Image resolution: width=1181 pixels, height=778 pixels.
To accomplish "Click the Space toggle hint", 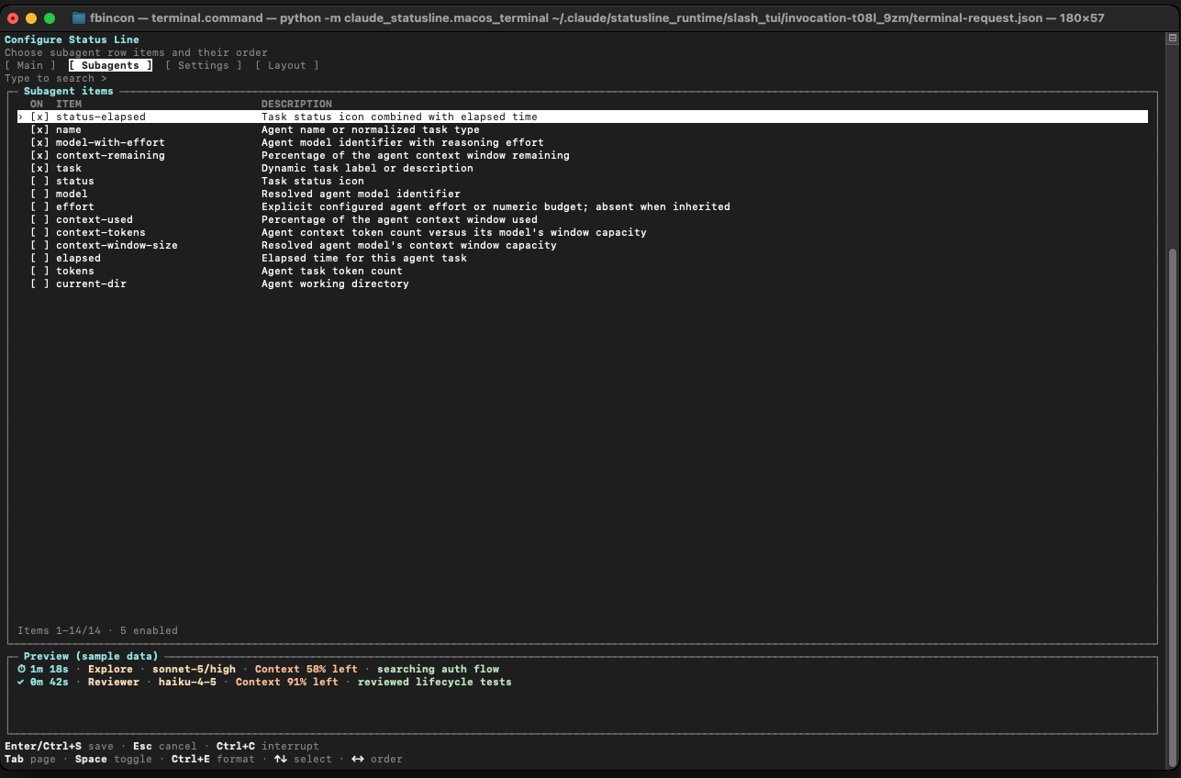I will 114,760.
